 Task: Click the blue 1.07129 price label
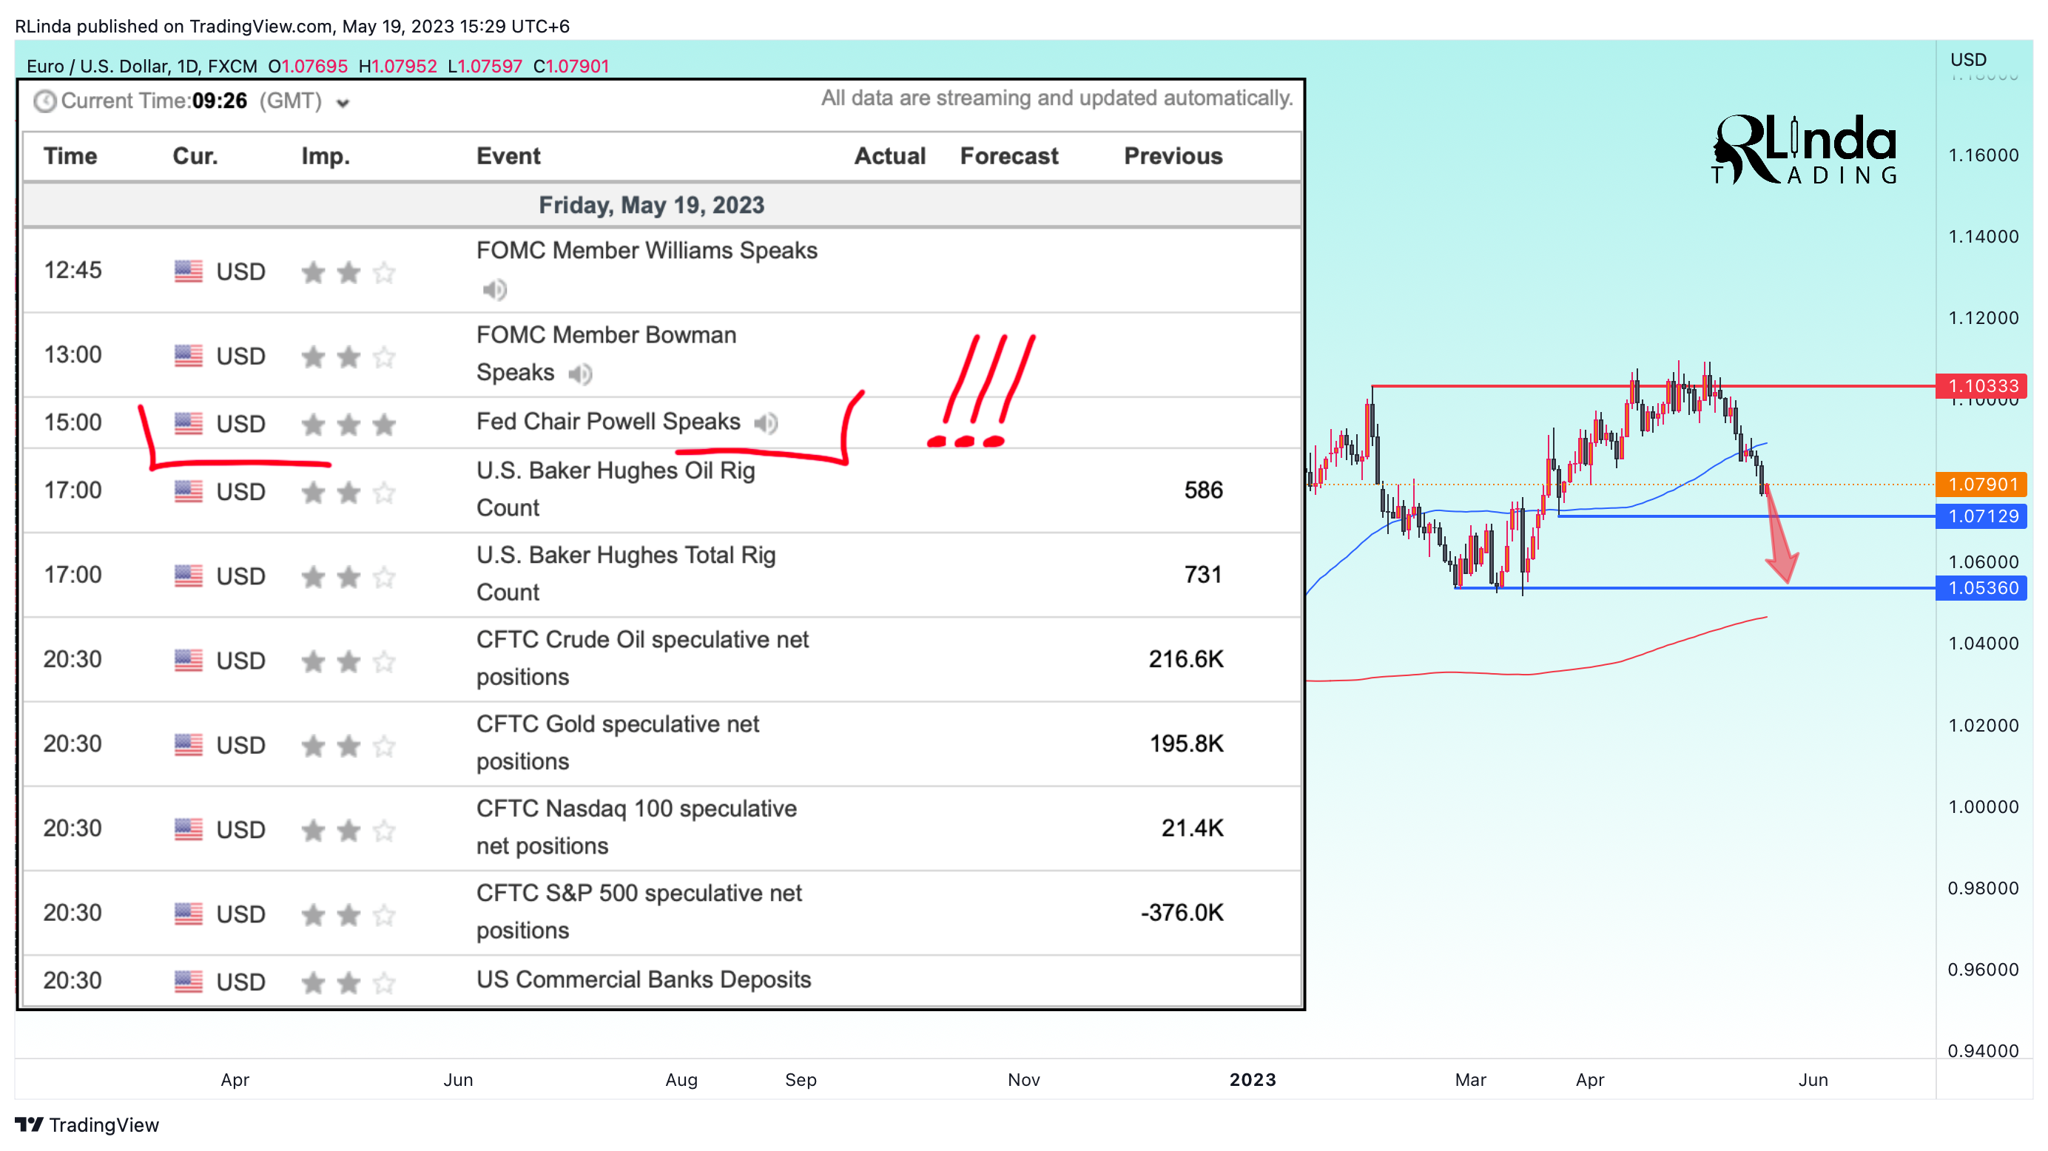pos(1981,516)
